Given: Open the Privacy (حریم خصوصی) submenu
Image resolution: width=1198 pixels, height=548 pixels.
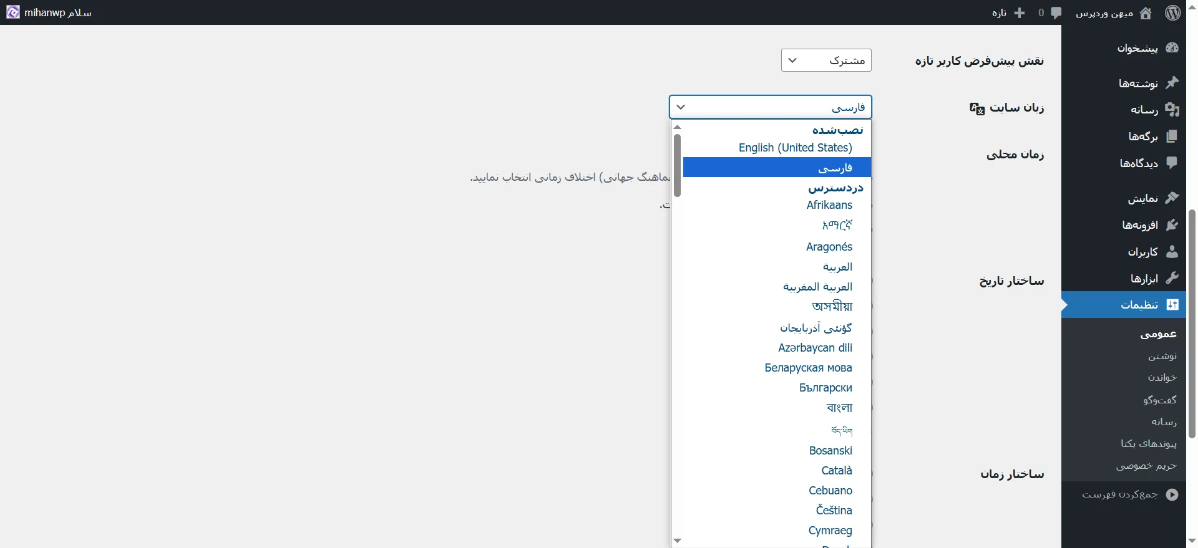Looking at the screenshot, I should pos(1146,466).
